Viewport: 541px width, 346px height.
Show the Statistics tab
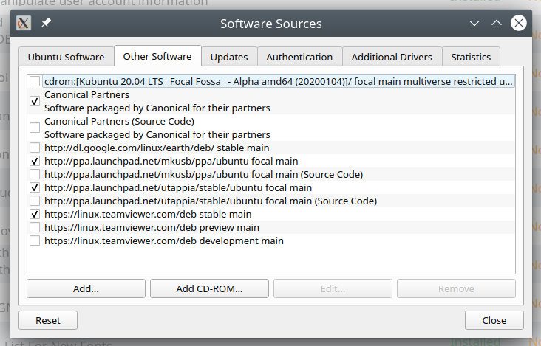pos(471,57)
